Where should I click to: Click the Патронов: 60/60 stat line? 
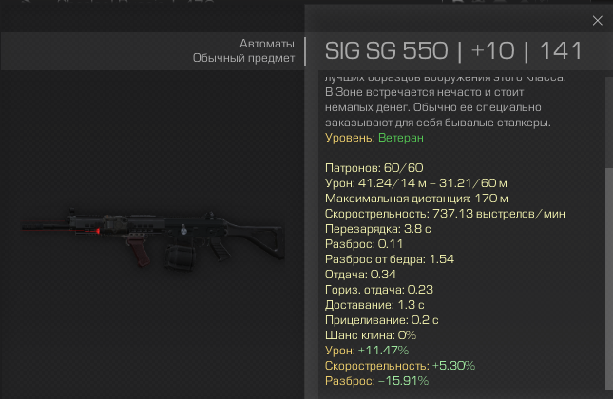click(x=374, y=168)
